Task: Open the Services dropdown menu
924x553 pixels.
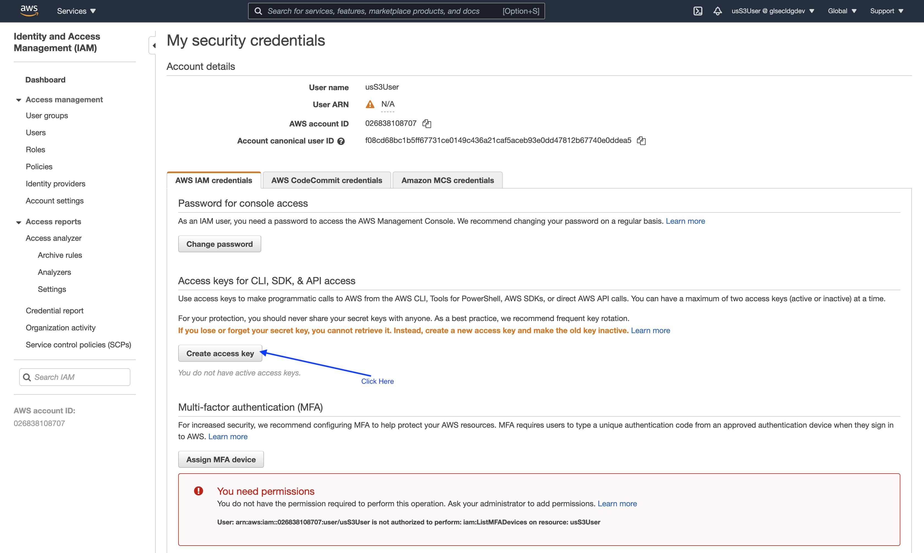Action: (76, 11)
